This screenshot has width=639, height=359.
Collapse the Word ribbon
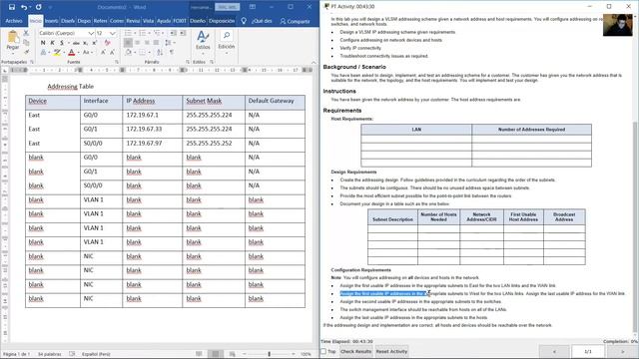coord(314,62)
